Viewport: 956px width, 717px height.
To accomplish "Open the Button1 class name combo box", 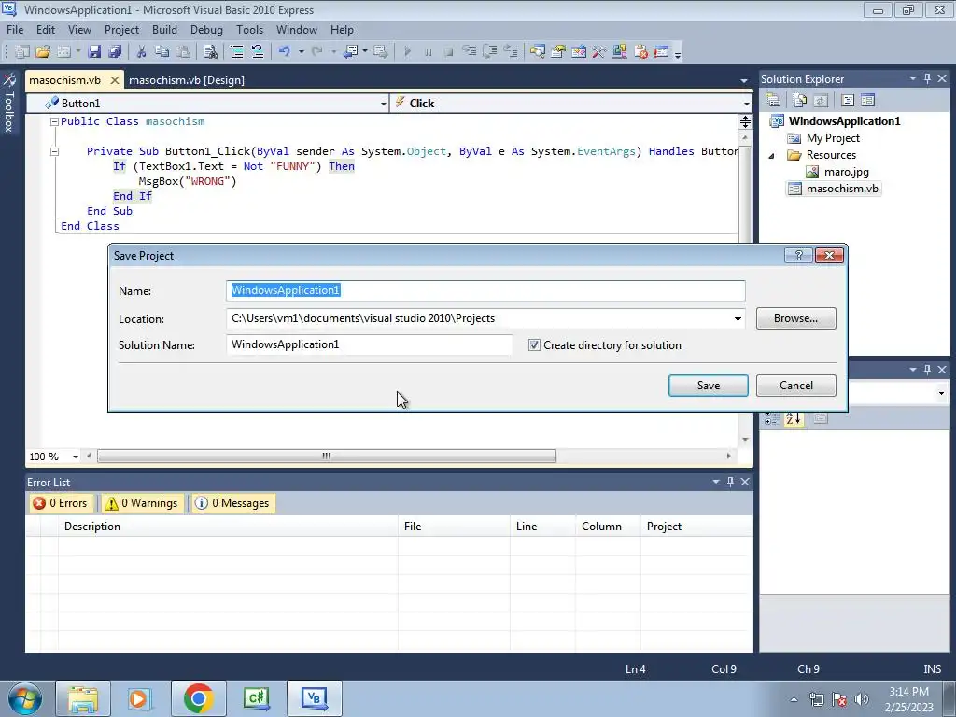I will (x=208, y=103).
